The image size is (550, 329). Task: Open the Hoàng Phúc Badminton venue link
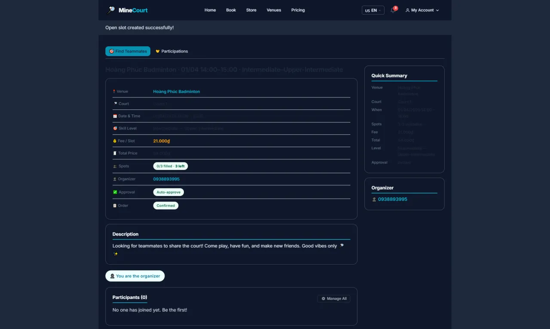[177, 91]
